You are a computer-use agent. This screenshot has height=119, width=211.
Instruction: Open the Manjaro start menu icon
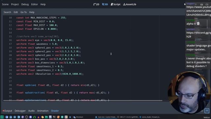pyautogui.click(x=2, y=117)
